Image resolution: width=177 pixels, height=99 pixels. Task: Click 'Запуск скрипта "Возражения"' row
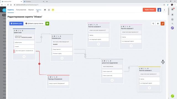[58, 84]
